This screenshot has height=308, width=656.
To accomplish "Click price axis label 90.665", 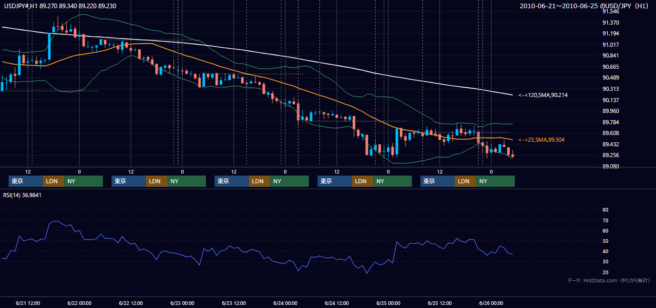I will pos(611,67).
